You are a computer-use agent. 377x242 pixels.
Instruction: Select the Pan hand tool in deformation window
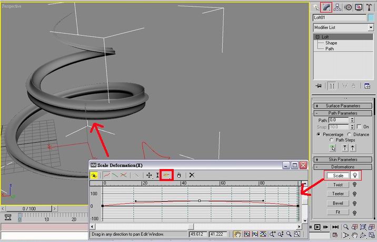click(x=237, y=234)
